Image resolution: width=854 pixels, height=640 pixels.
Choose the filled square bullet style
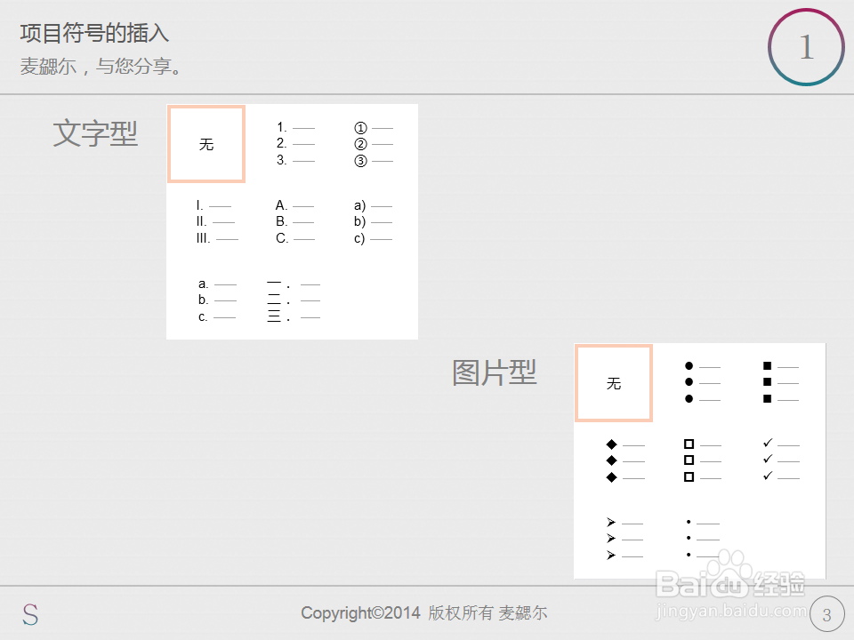pyautogui.click(x=780, y=382)
